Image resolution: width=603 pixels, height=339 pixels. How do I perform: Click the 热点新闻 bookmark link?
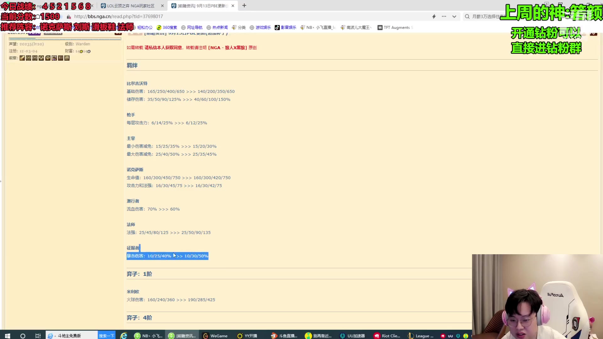pos(217,28)
